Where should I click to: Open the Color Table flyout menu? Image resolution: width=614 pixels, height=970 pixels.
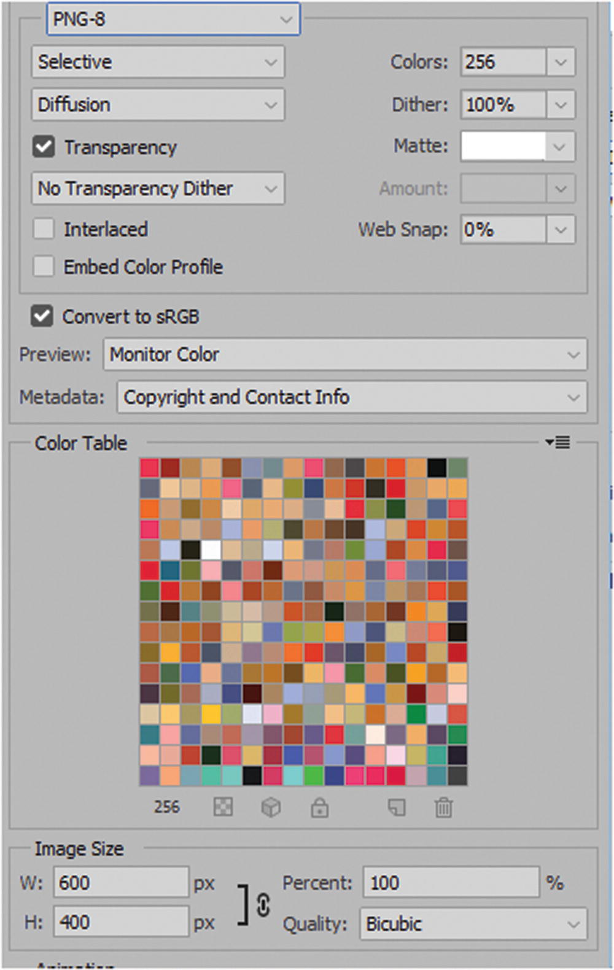(558, 443)
